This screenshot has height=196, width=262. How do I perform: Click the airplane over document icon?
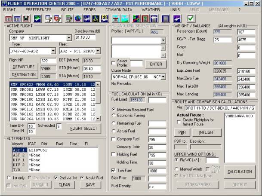point(154,19)
